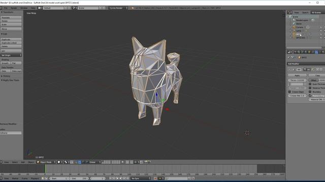Click the Mirror button
Viewport: 325px width, 182px height.
[x=11, y=29]
